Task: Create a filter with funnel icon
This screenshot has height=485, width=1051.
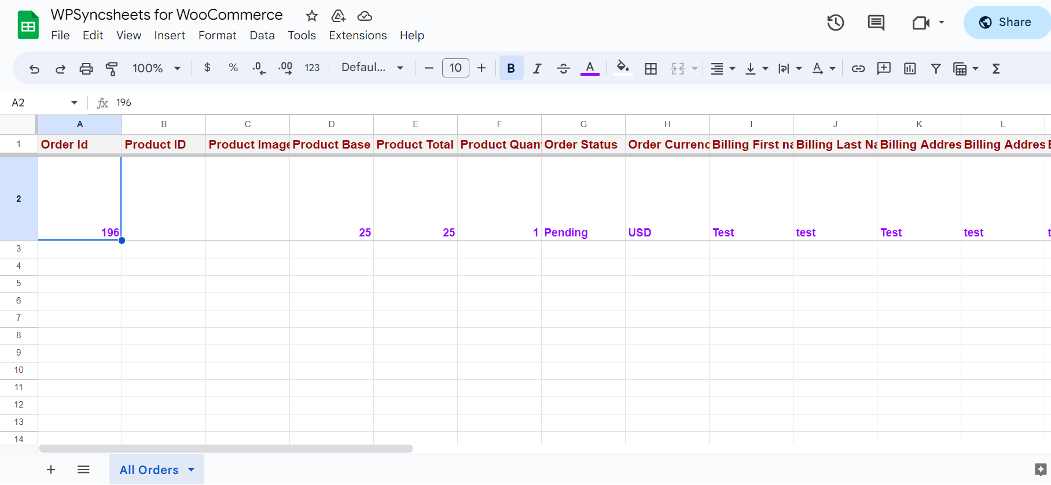Action: [x=935, y=69]
